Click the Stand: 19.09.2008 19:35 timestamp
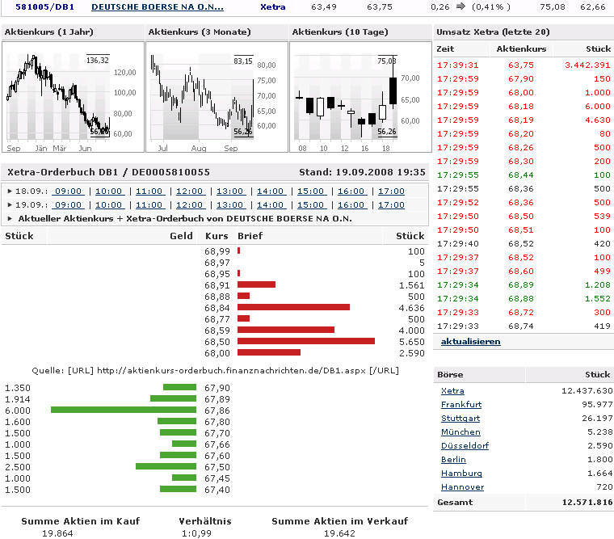This screenshot has width=614, height=539. coord(362,172)
